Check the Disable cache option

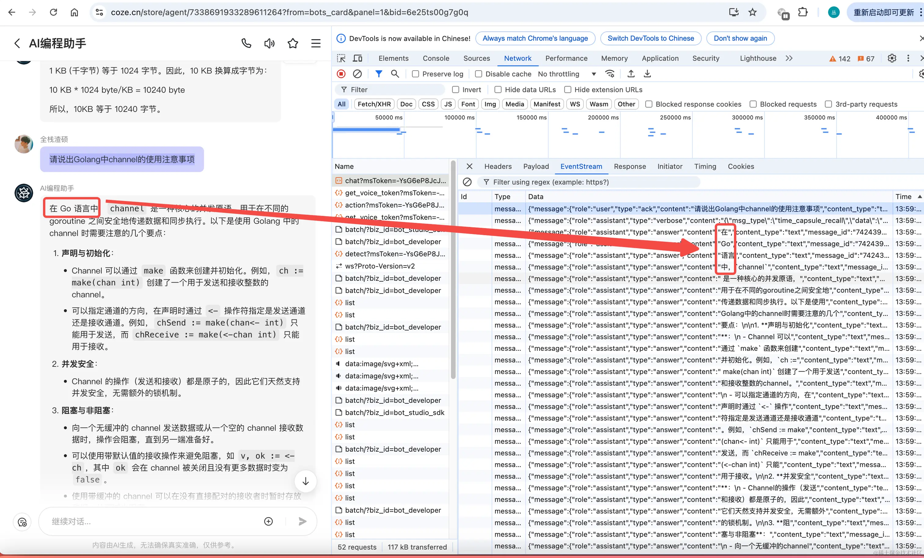click(479, 74)
